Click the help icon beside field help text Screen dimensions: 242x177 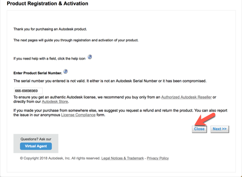tap(90, 57)
